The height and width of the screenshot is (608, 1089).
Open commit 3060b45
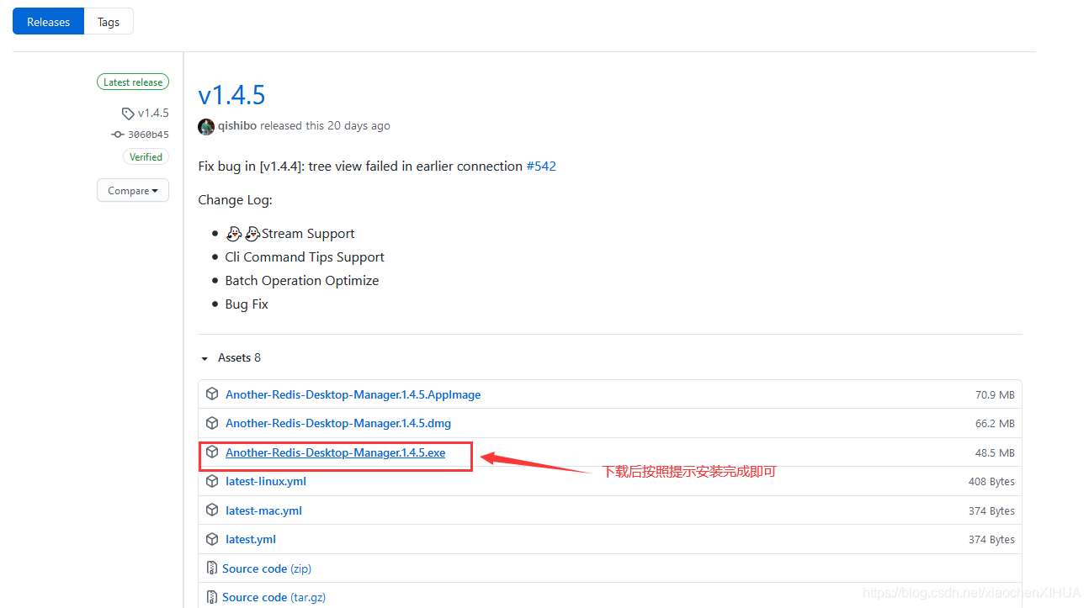(x=148, y=135)
